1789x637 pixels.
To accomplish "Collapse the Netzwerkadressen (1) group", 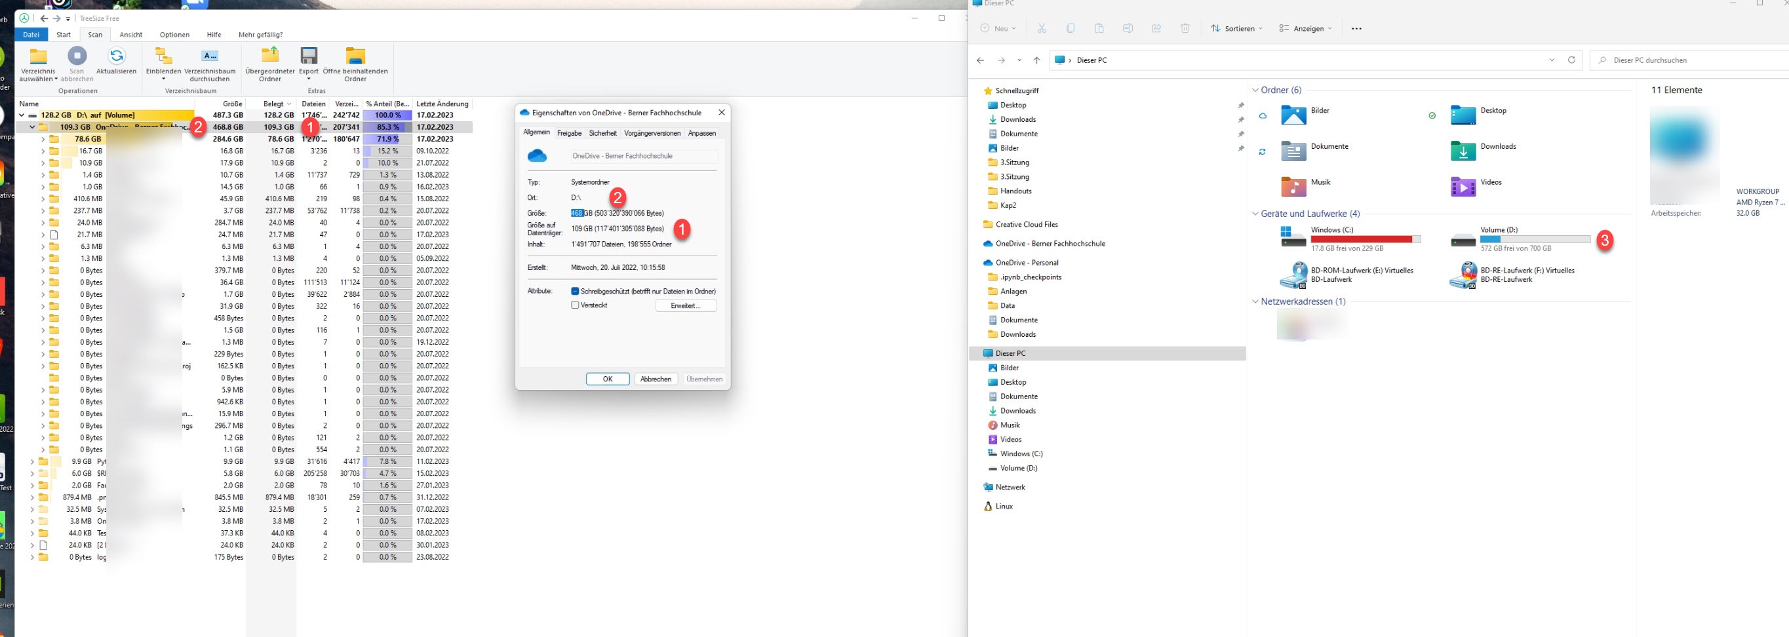I will (1255, 302).
